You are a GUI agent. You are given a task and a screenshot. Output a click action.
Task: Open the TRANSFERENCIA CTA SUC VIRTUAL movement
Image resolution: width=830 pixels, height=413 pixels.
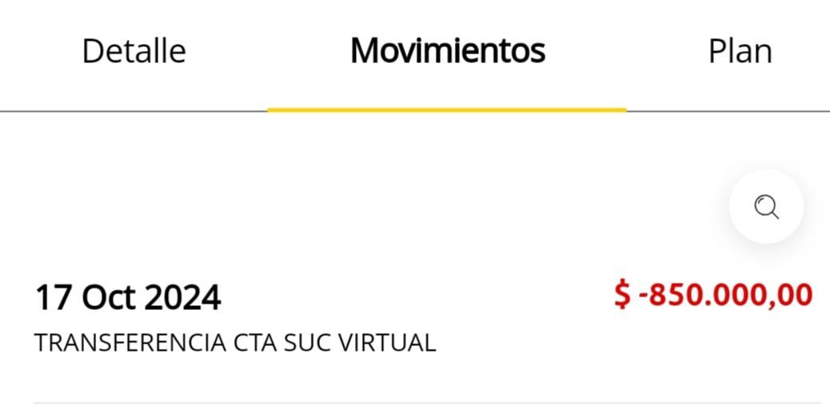pos(234,343)
